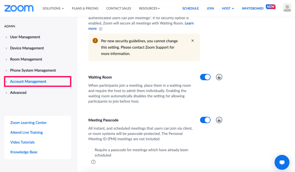
Task: Open Zoom Learning Center link
Action: pyautogui.click(x=28, y=122)
